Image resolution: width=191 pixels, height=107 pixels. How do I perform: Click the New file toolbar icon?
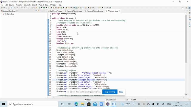pos(2,8)
